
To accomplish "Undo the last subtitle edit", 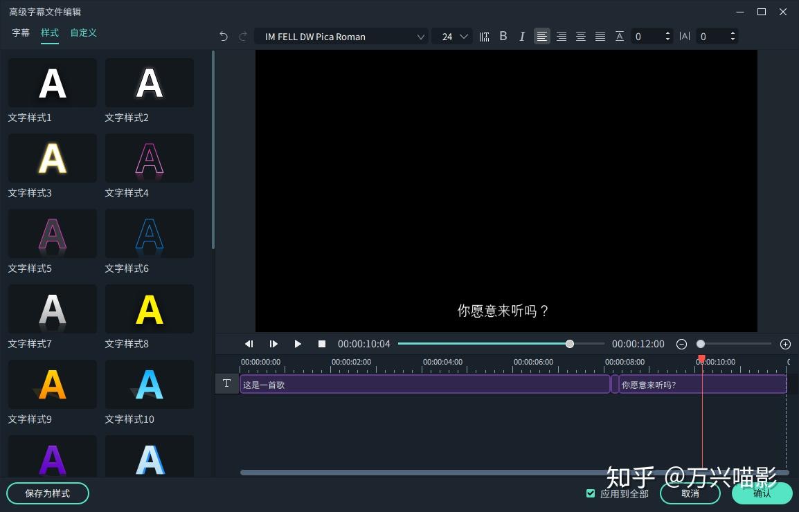I will (x=223, y=36).
